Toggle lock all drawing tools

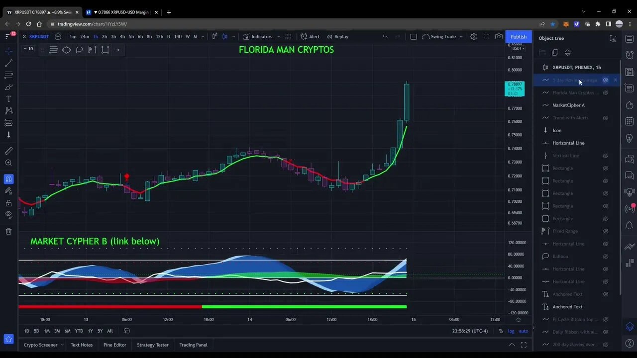pos(8,203)
